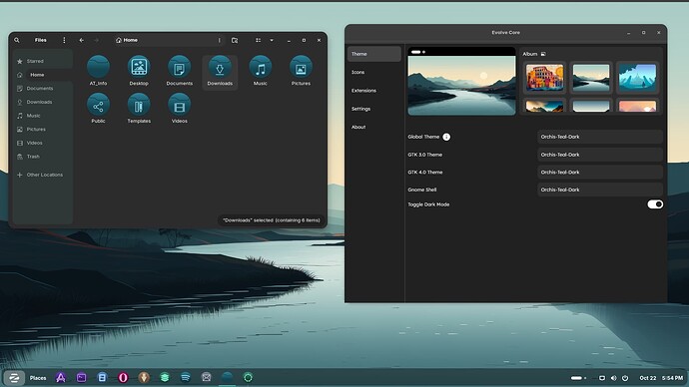The height and width of the screenshot is (387, 689).
Task: Select the Desktop folder icon
Action: pyautogui.click(x=139, y=71)
